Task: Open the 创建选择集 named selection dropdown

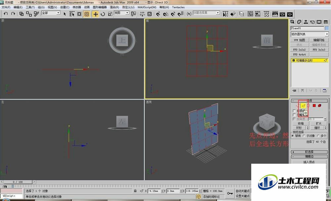Action: point(206,13)
